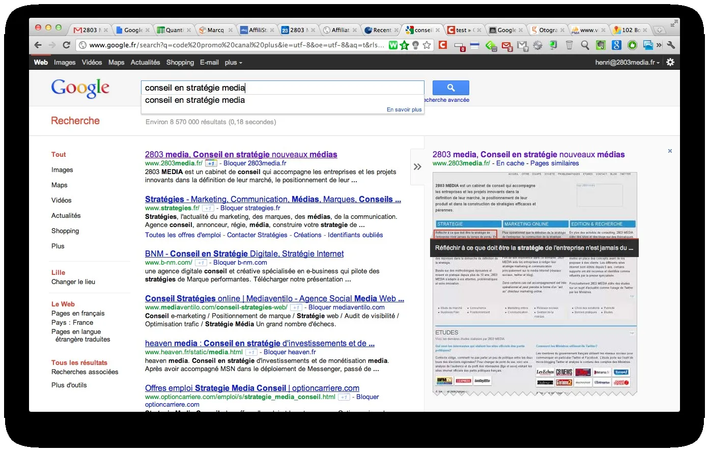
Task: Open the Chrome wrench menu
Action: (x=671, y=45)
